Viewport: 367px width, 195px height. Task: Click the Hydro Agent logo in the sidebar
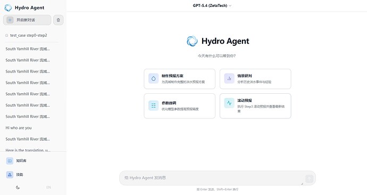click(8, 7)
